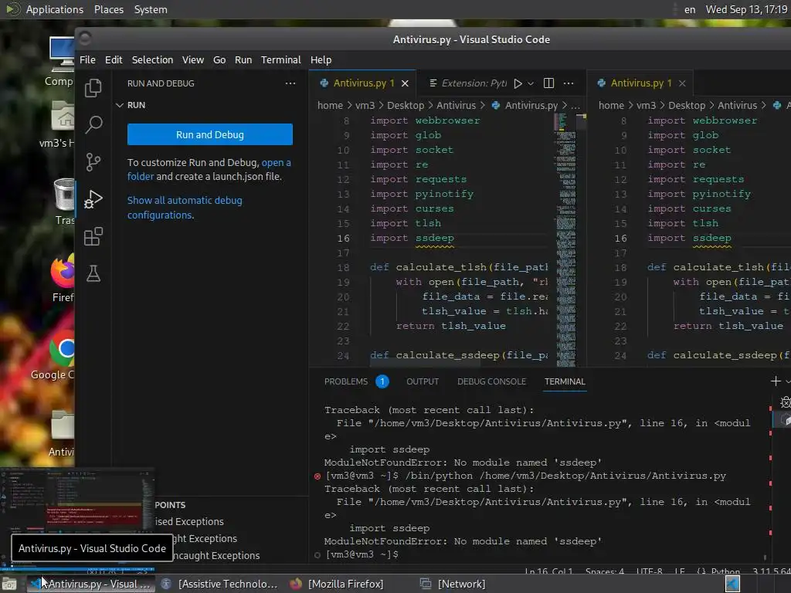The width and height of the screenshot is (791, 593).
Task: Open the Computer desktop icon
Action: (x=62, y=60)
